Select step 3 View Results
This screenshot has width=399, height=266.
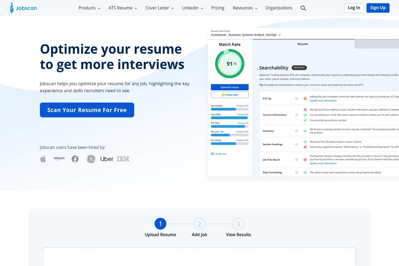(x=238, y=224)
